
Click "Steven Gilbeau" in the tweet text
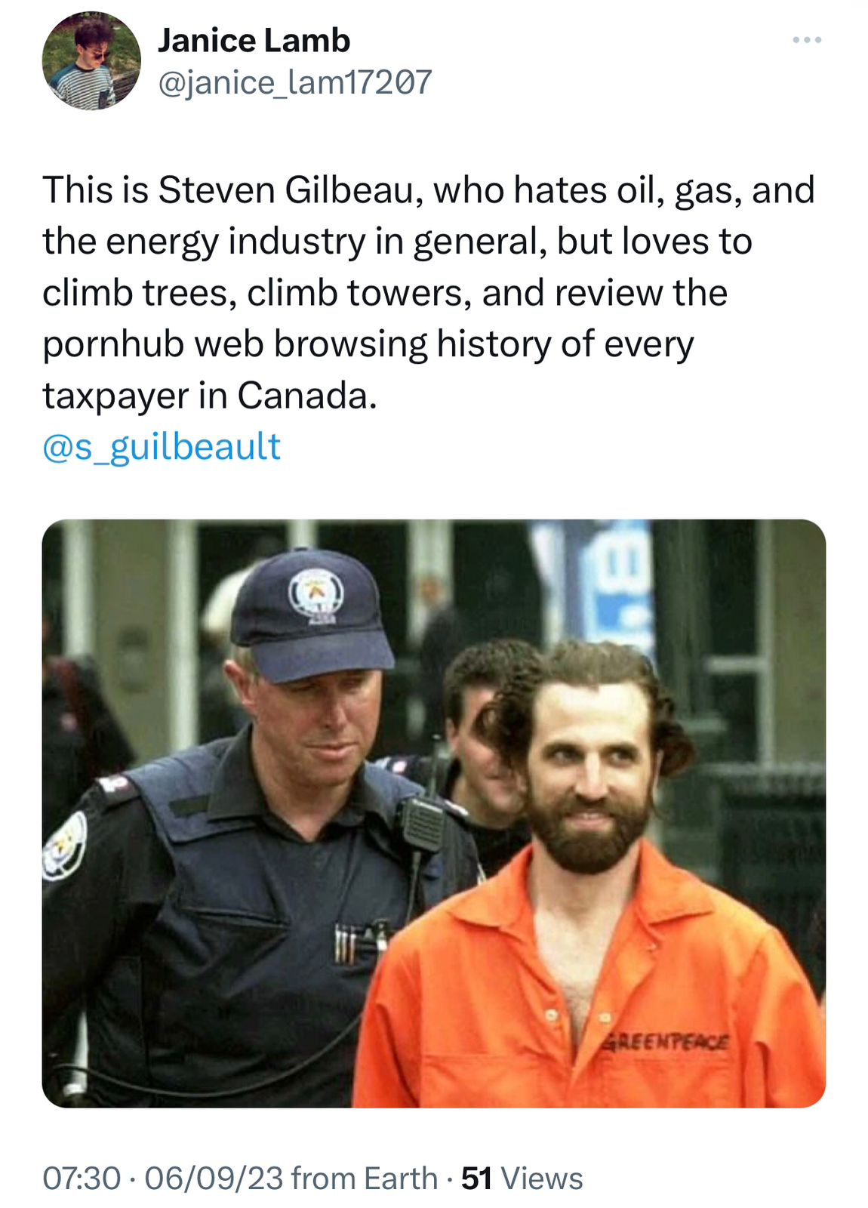pos(287,190)
